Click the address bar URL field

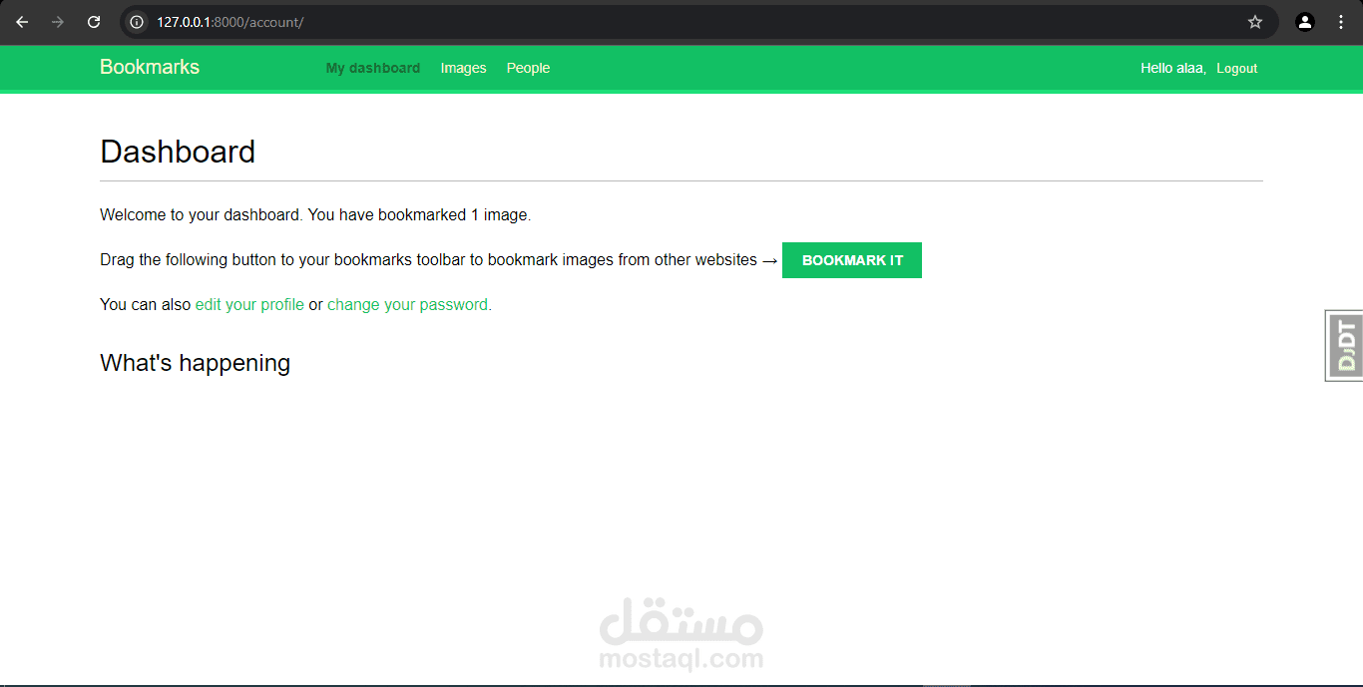(698, 22)
